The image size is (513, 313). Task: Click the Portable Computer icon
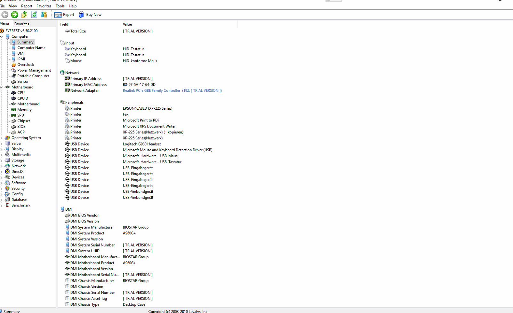click(13, 76)
